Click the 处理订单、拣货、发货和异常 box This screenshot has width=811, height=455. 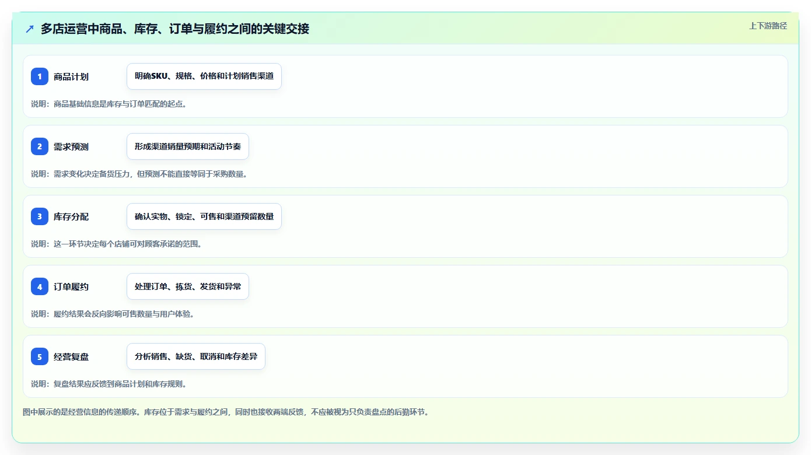[188, 286]
